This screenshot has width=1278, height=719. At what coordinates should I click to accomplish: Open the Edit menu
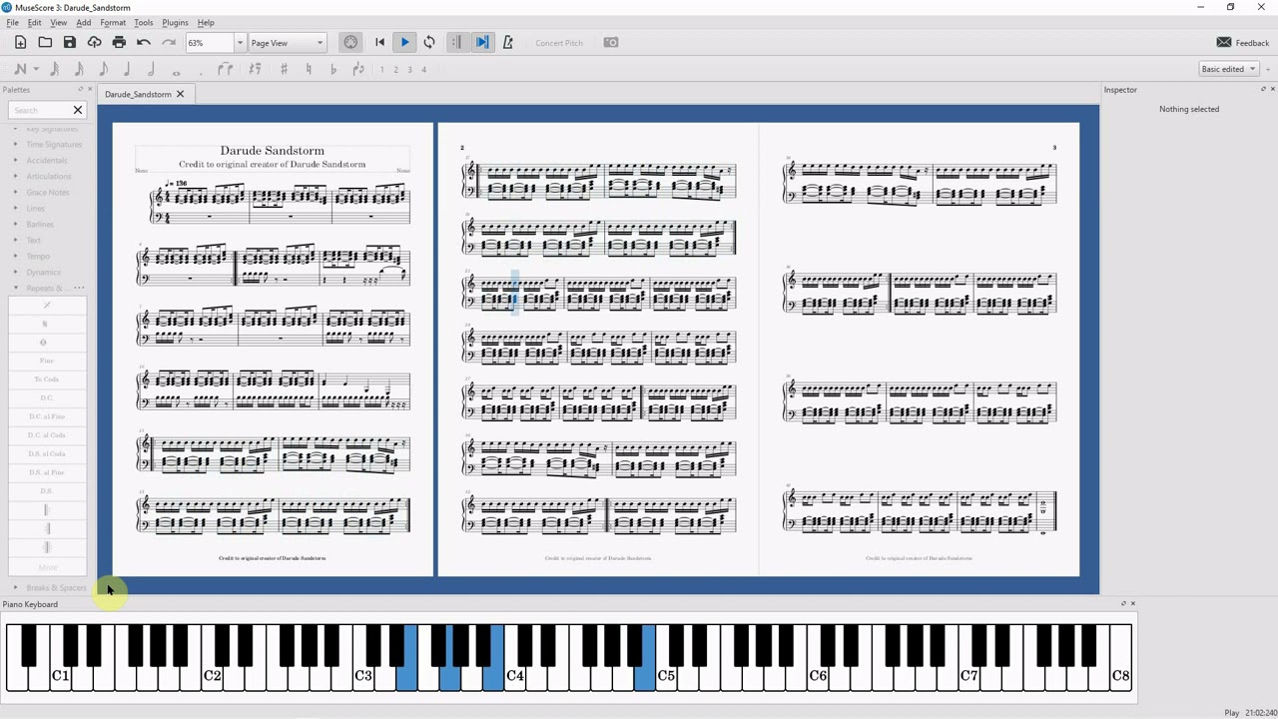click(x=35, y=22)
